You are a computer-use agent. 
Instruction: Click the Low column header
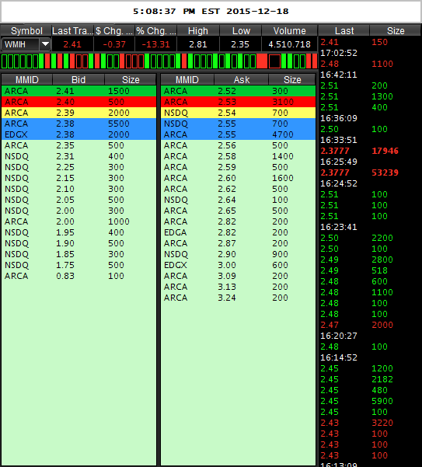pyautogui.click(x=240, y=30)
